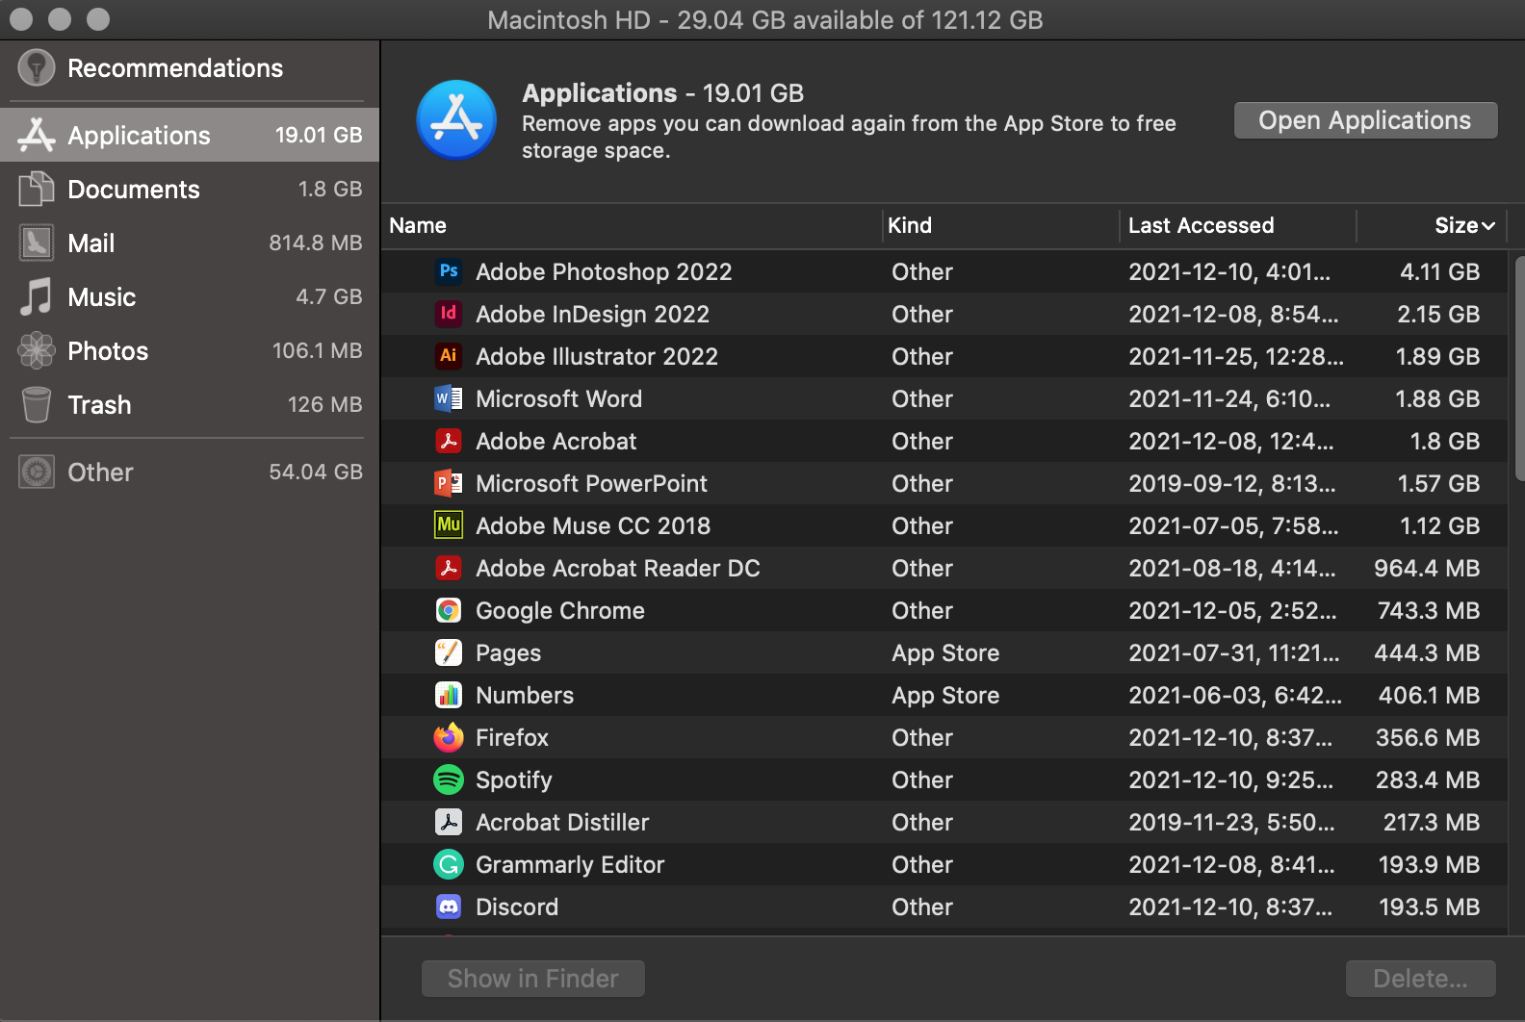Viewport: 1525px width, 1022px height.
Task: Click the 1.12 GB size value
Action: [x=1439, y=526]
